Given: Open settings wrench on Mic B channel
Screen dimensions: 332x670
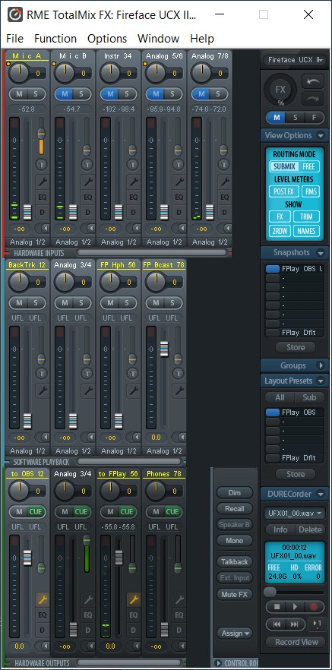Looking at the screenshot, I should tap(87, 182).
